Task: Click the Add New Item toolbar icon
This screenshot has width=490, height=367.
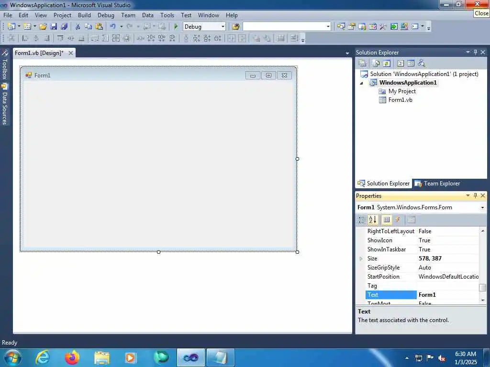Action: pyautogui.click(x=27, y=27)
